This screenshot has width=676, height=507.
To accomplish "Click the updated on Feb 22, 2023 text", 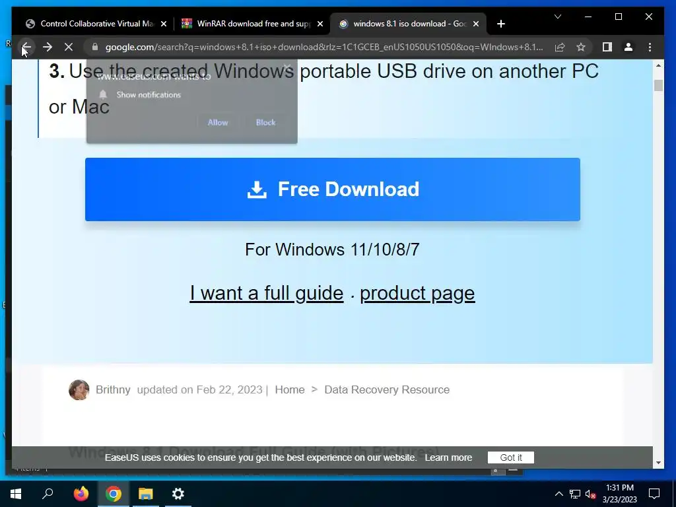I will pos(199,389).
